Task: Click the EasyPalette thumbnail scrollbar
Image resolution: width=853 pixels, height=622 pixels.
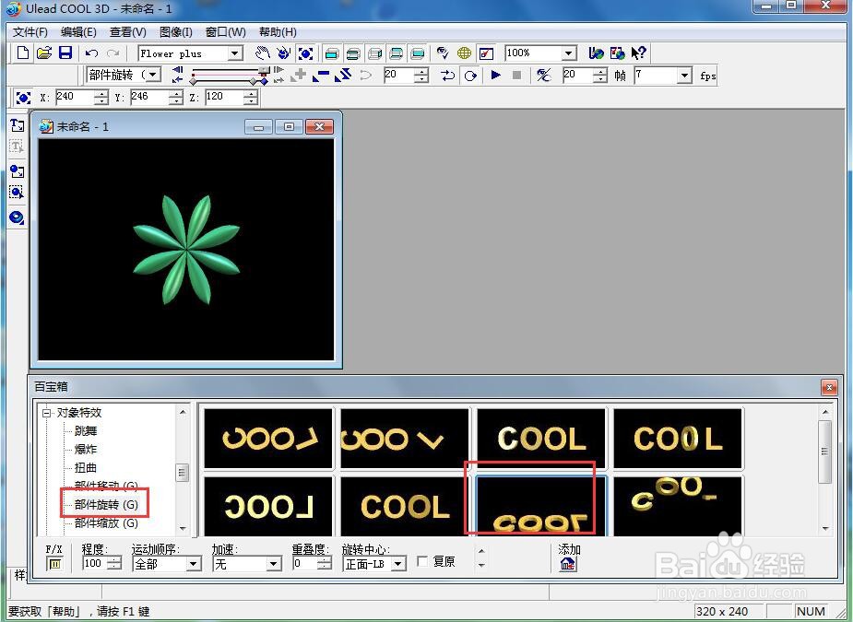Action: point(825,471)
